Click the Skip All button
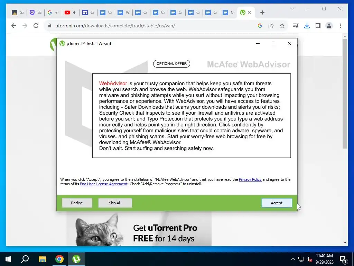The image size is (354, 266). [x=115, y=203]
